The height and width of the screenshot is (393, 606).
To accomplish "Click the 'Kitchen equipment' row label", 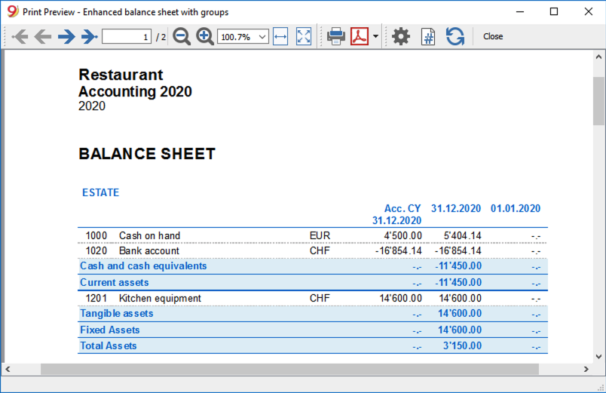I will tap(160, 298).
